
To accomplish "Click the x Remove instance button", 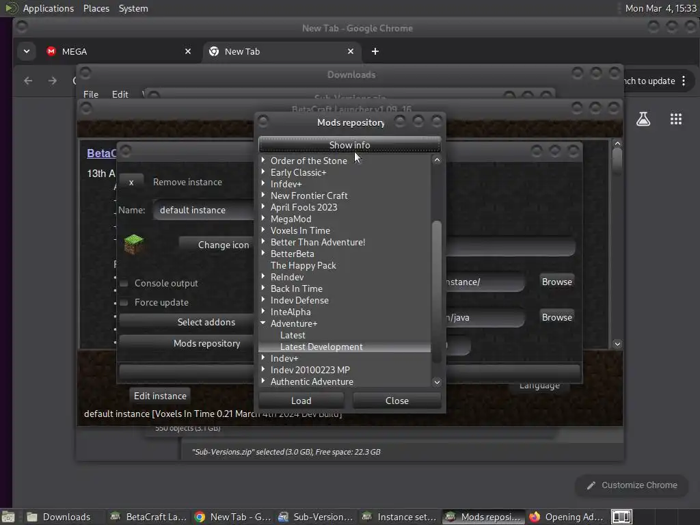I will click(x=131, y=182).
